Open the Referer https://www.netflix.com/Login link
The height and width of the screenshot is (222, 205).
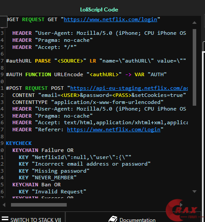(114, 129)
